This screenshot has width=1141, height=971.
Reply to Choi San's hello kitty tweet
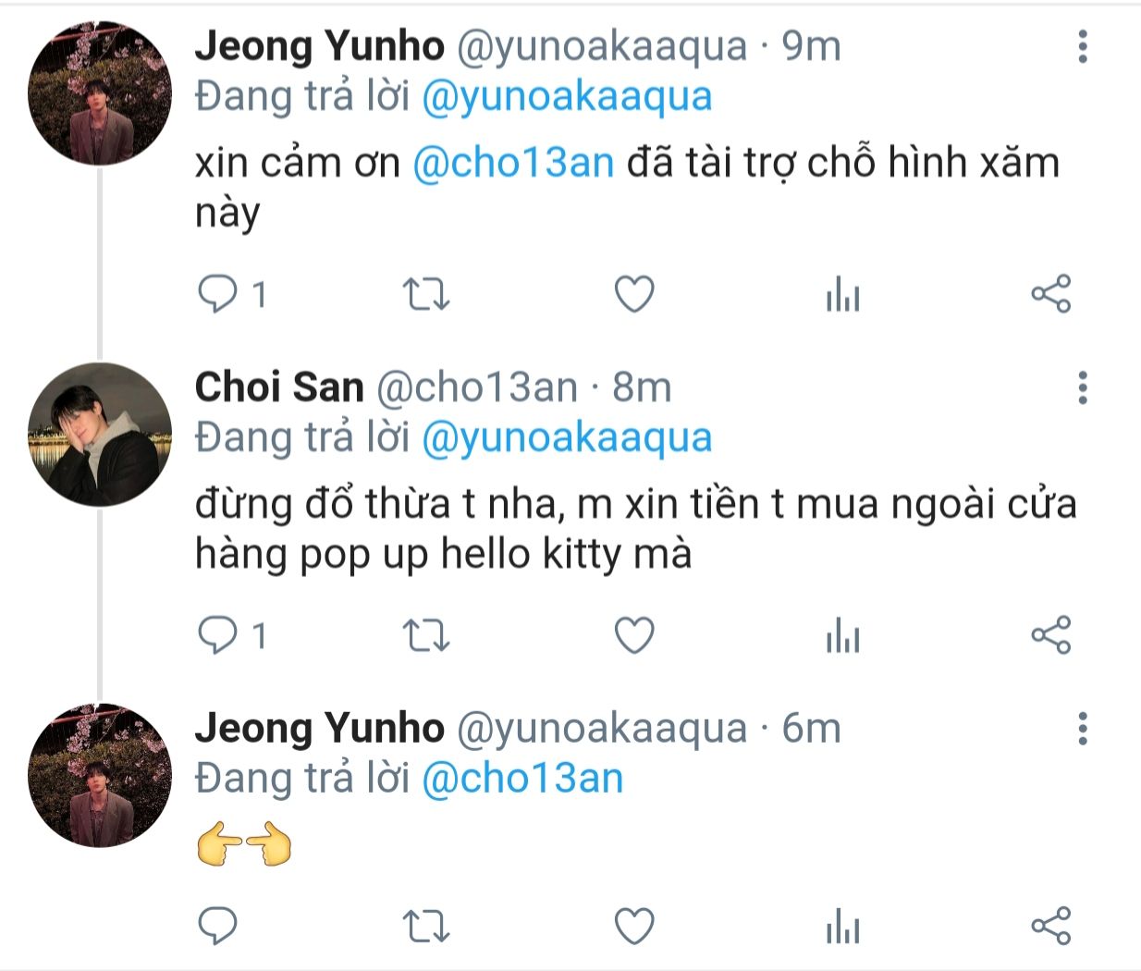(218, 636)
